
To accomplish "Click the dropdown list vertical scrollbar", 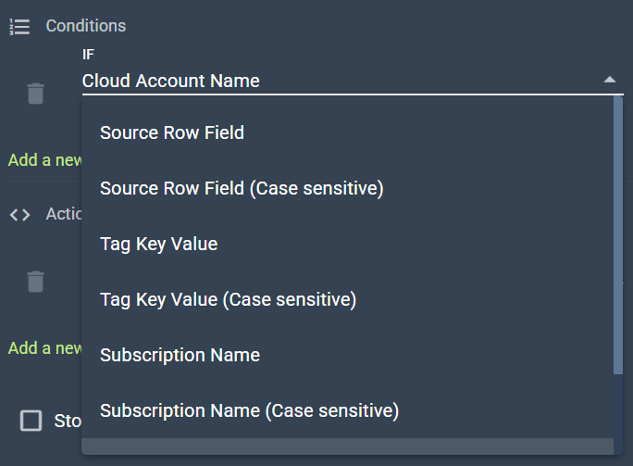I will point(617,232).
